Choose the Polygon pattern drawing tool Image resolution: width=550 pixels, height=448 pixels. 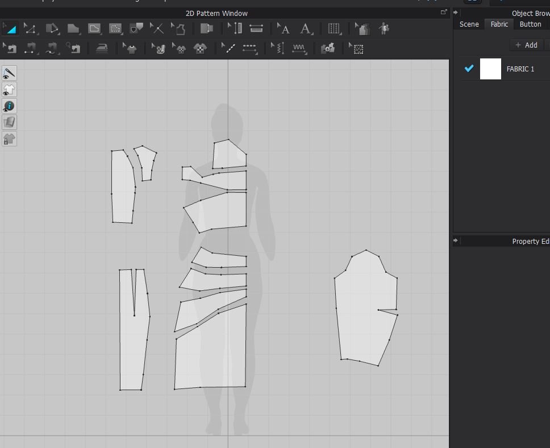[x=73, y=28]
